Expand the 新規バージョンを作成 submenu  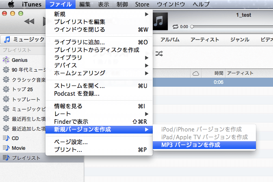(99, 129)
